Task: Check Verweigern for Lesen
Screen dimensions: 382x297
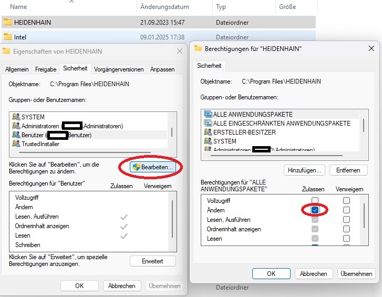Action: (x=346, y=238)
